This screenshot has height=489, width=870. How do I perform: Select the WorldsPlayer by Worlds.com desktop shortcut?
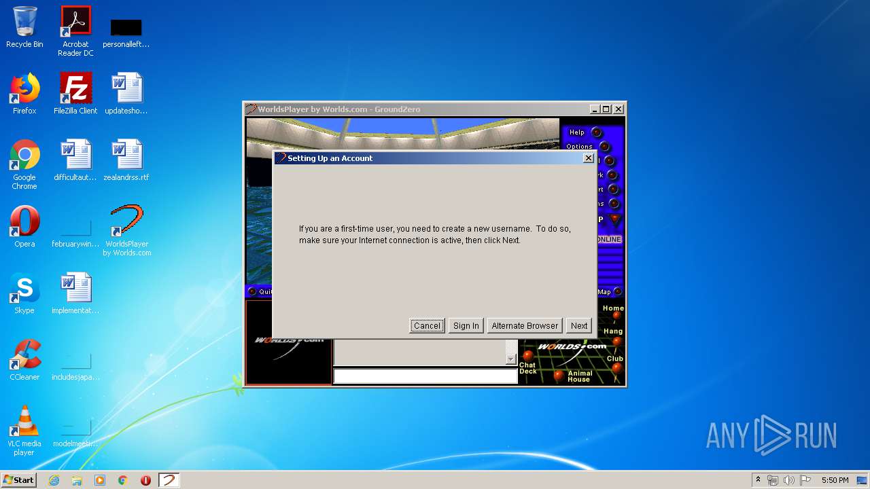click(x=126, y=231)
